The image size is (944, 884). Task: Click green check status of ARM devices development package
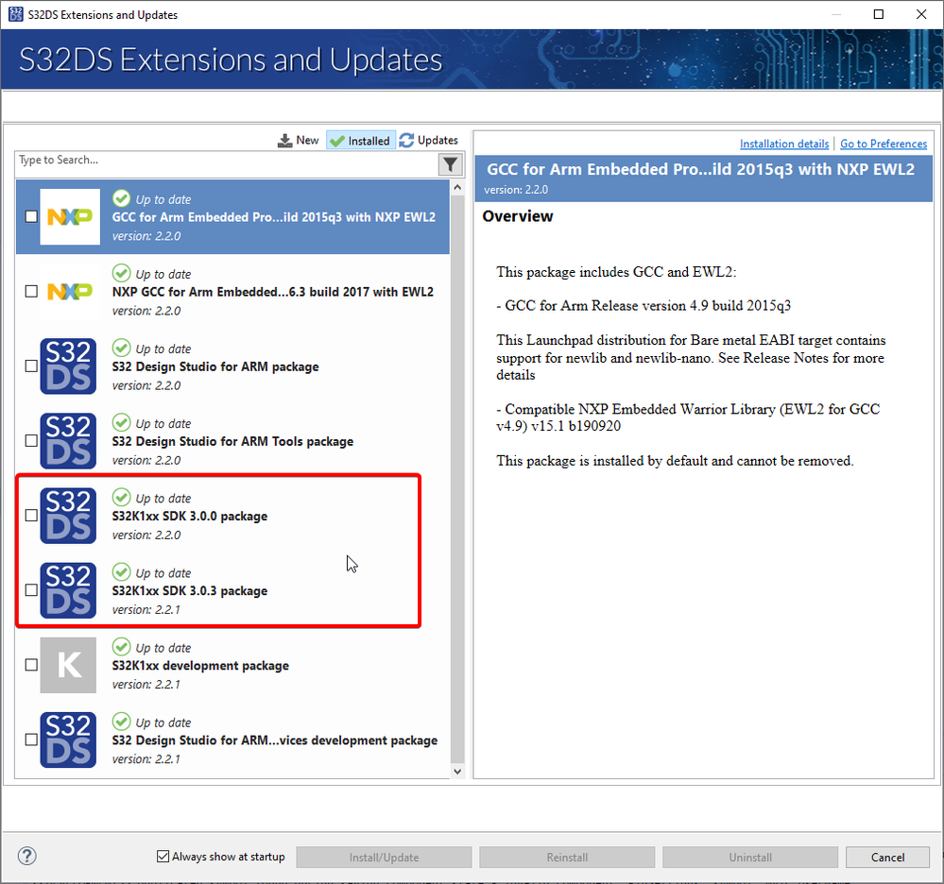click(121, 721)
